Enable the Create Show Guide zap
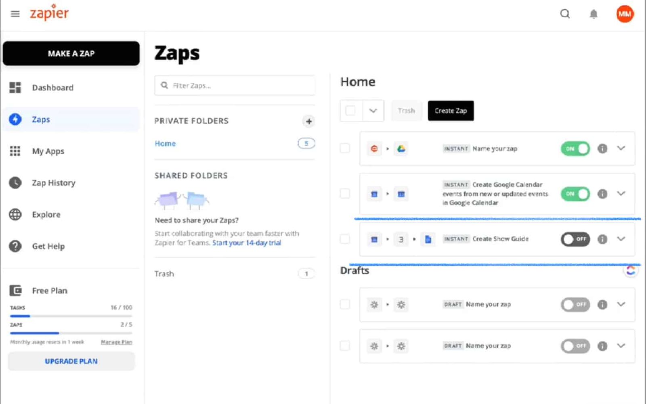The image size is (646, 404). point(575,239)
